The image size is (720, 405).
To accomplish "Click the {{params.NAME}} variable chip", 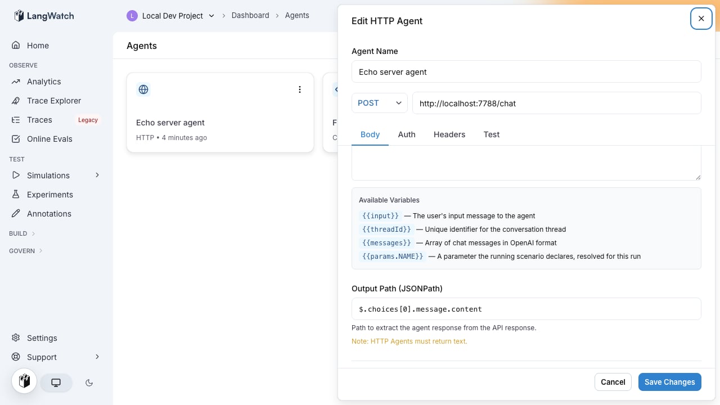I will 393,256.
